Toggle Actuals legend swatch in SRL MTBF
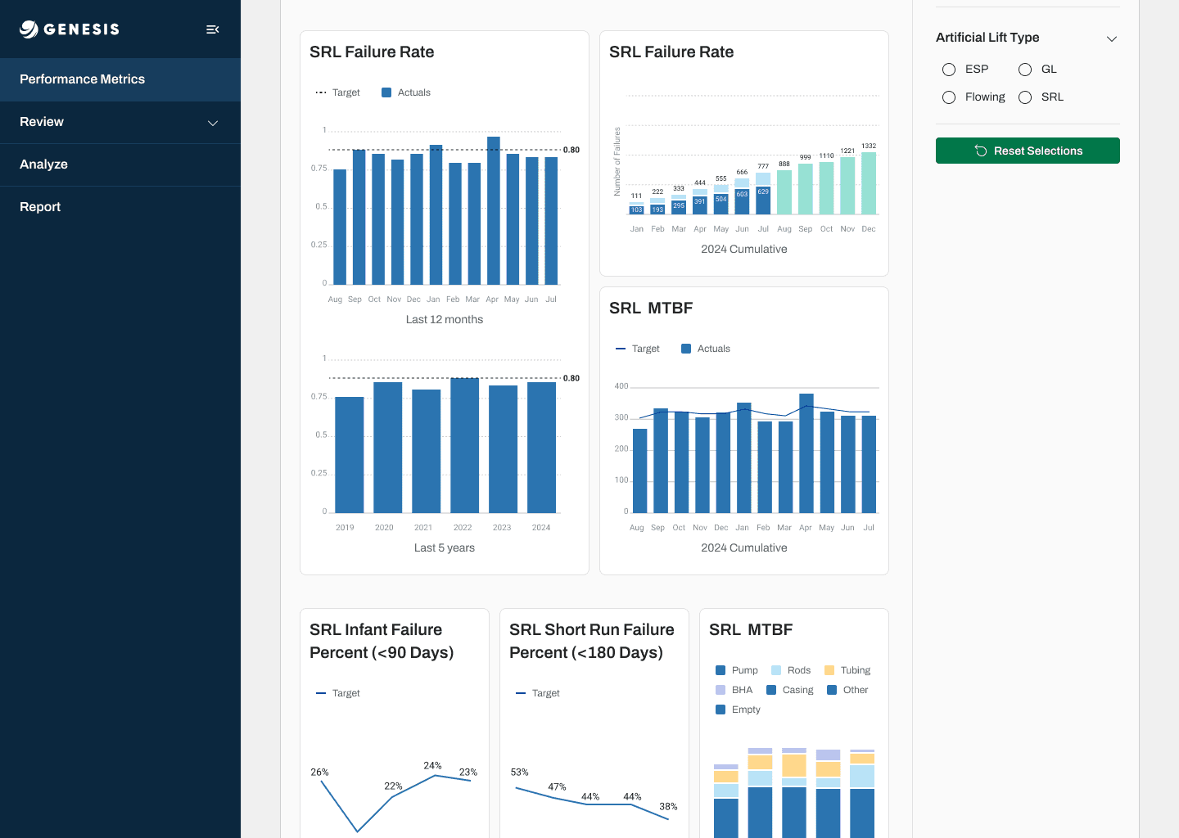 click(686, 349)
